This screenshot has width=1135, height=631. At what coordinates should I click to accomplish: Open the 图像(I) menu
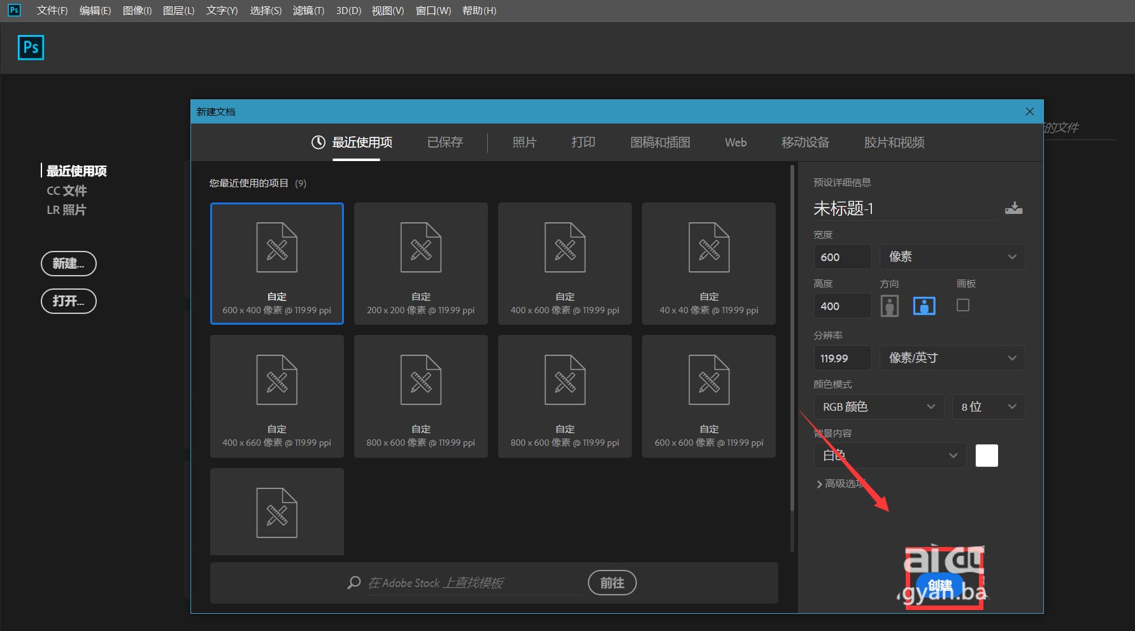[137, 10]
